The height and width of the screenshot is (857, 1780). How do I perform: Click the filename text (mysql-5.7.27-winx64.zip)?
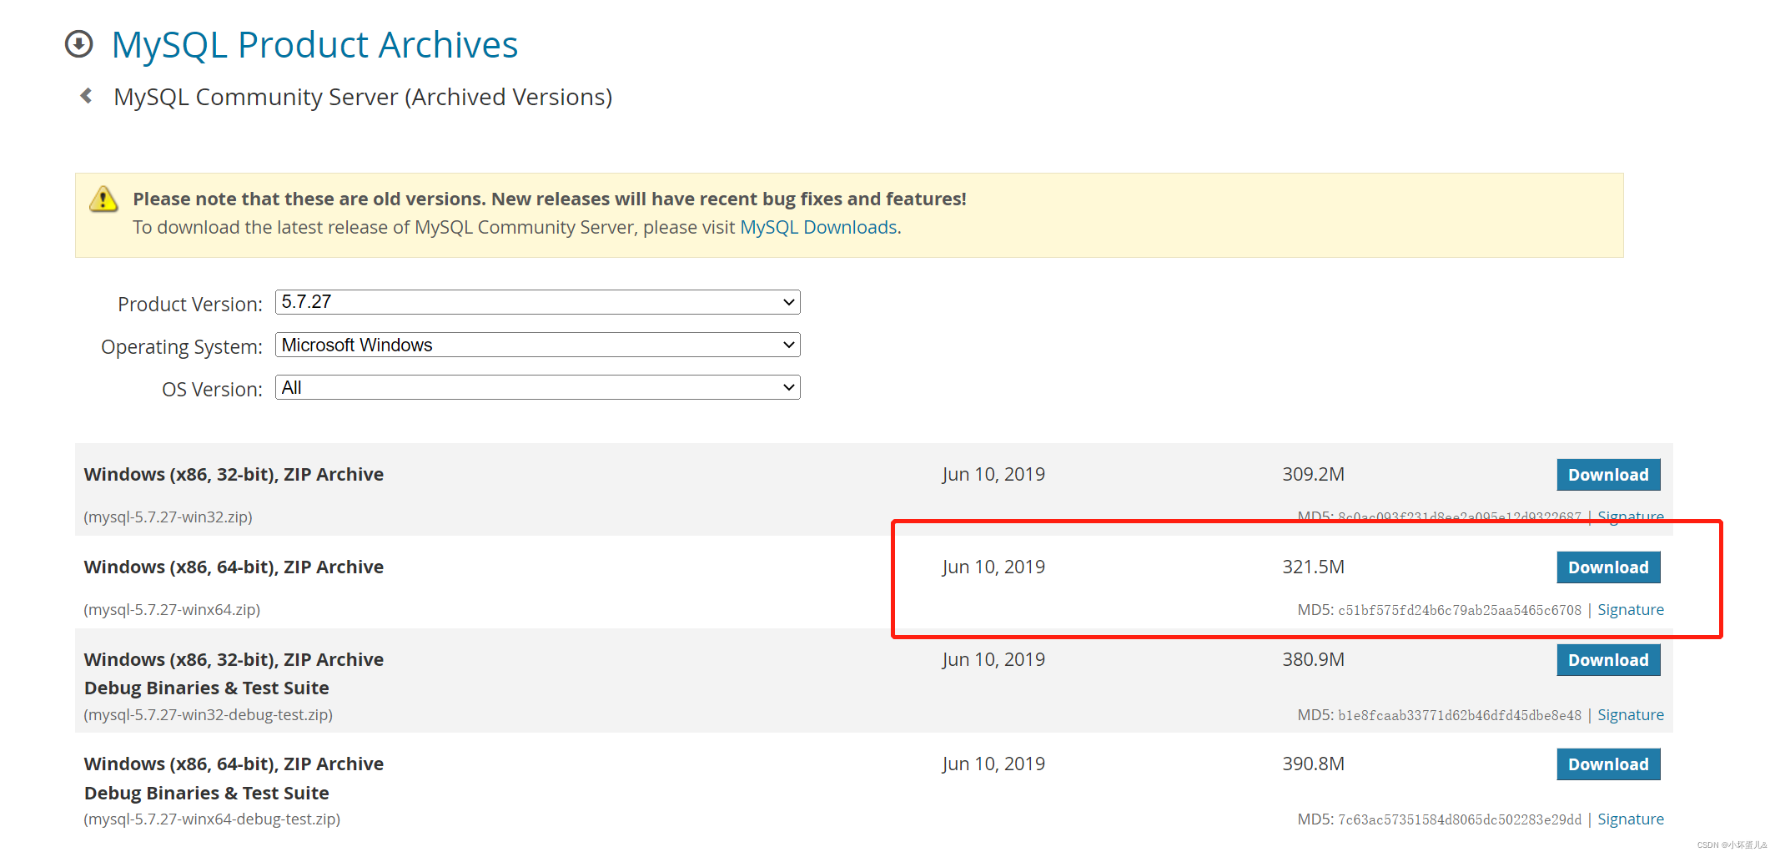(172, 610)
